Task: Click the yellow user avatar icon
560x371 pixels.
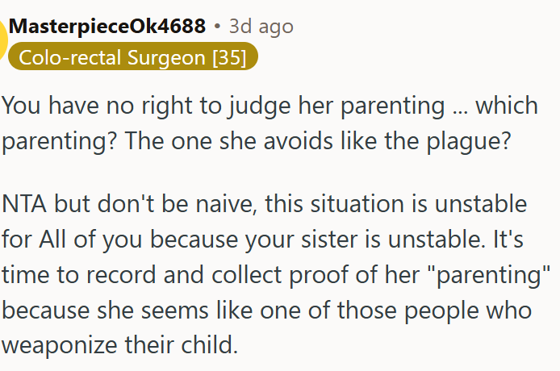Action: point(3,40)
